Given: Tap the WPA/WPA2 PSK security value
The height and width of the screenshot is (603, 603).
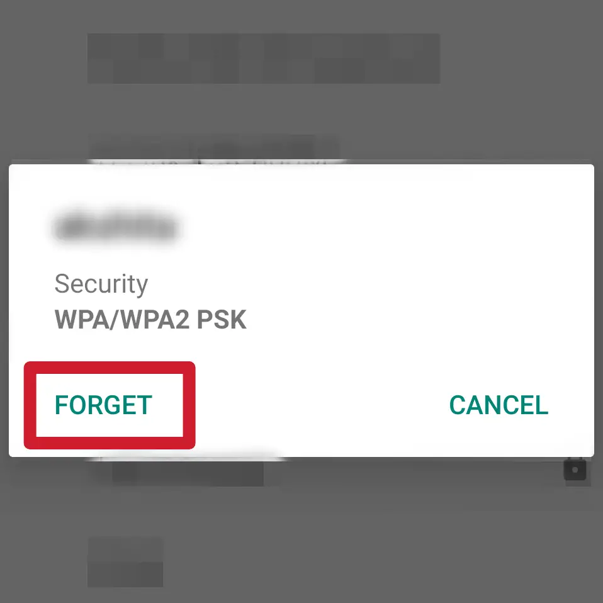Looking at the screenshot, I should coord(150,320).
